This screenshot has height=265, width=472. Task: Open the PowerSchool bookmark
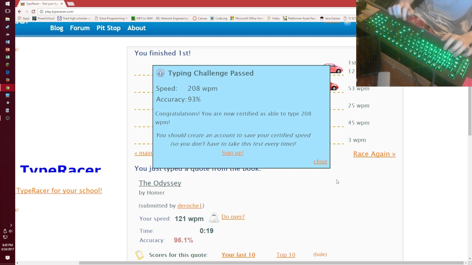44,18
